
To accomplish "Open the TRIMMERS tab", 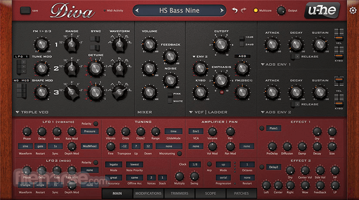I will (179, 193).
